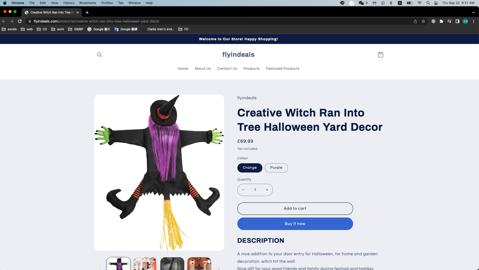Click the main witch product image
This screenshot has height=270, width=479.
[159, 172]
